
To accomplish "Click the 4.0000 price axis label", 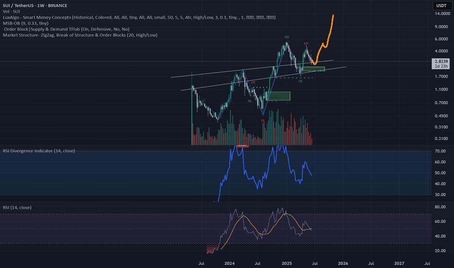I will coord(441,51).
